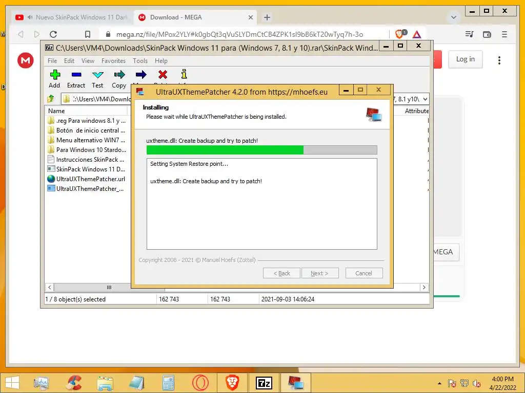Show hidden system tray icons arrow
The width and height of the screenshot is (525, 393).
pyautogui.click(x=439, y=383)
